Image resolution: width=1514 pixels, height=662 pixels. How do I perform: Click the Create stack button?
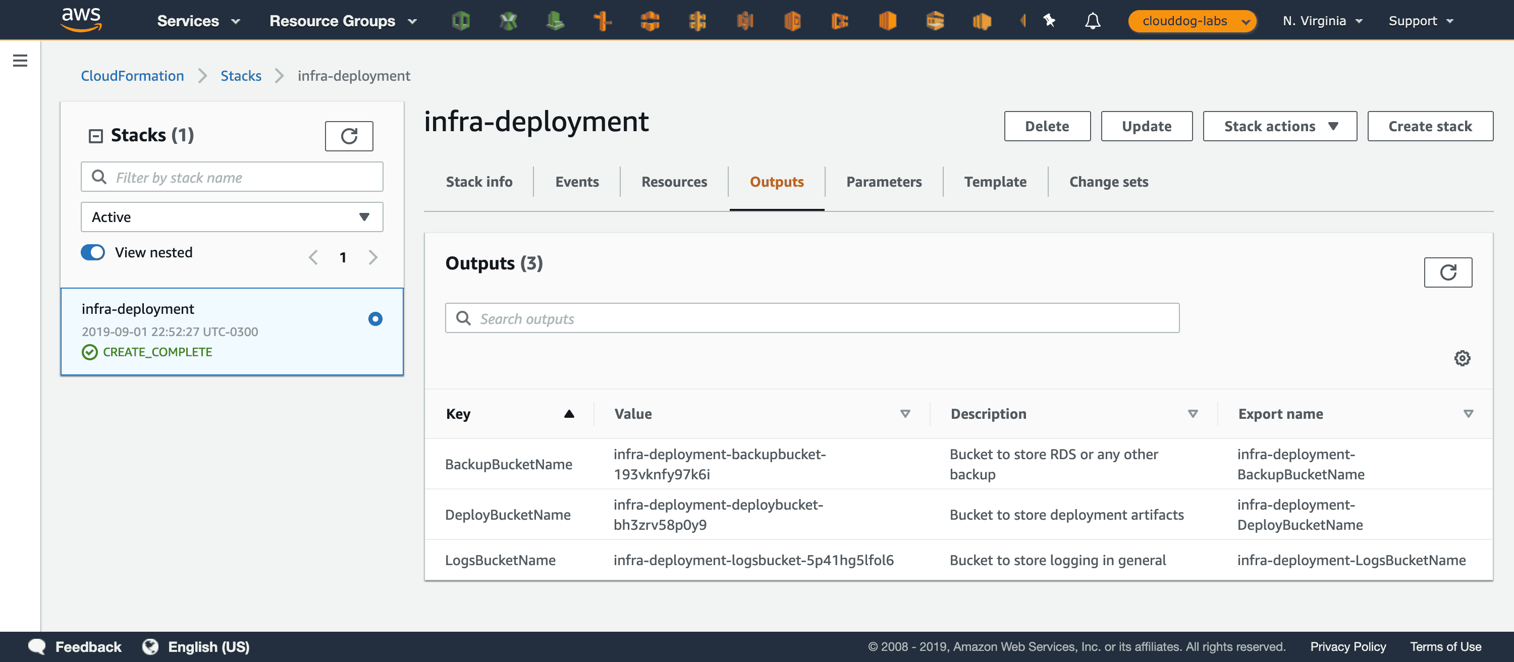[x=1430, y=126]
